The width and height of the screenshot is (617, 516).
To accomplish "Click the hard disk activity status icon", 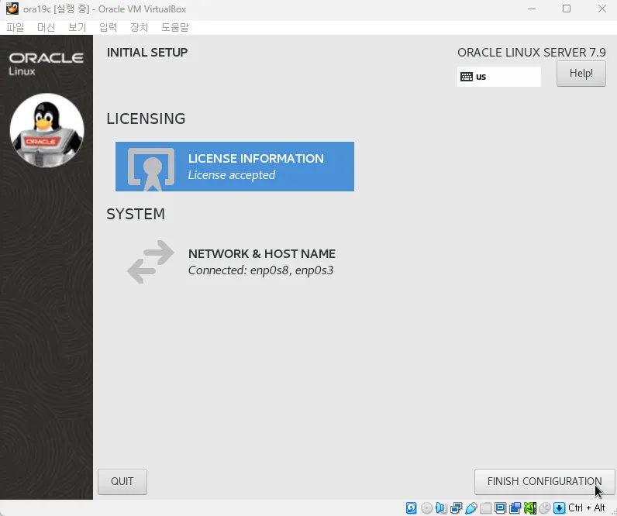I will 411,507.
